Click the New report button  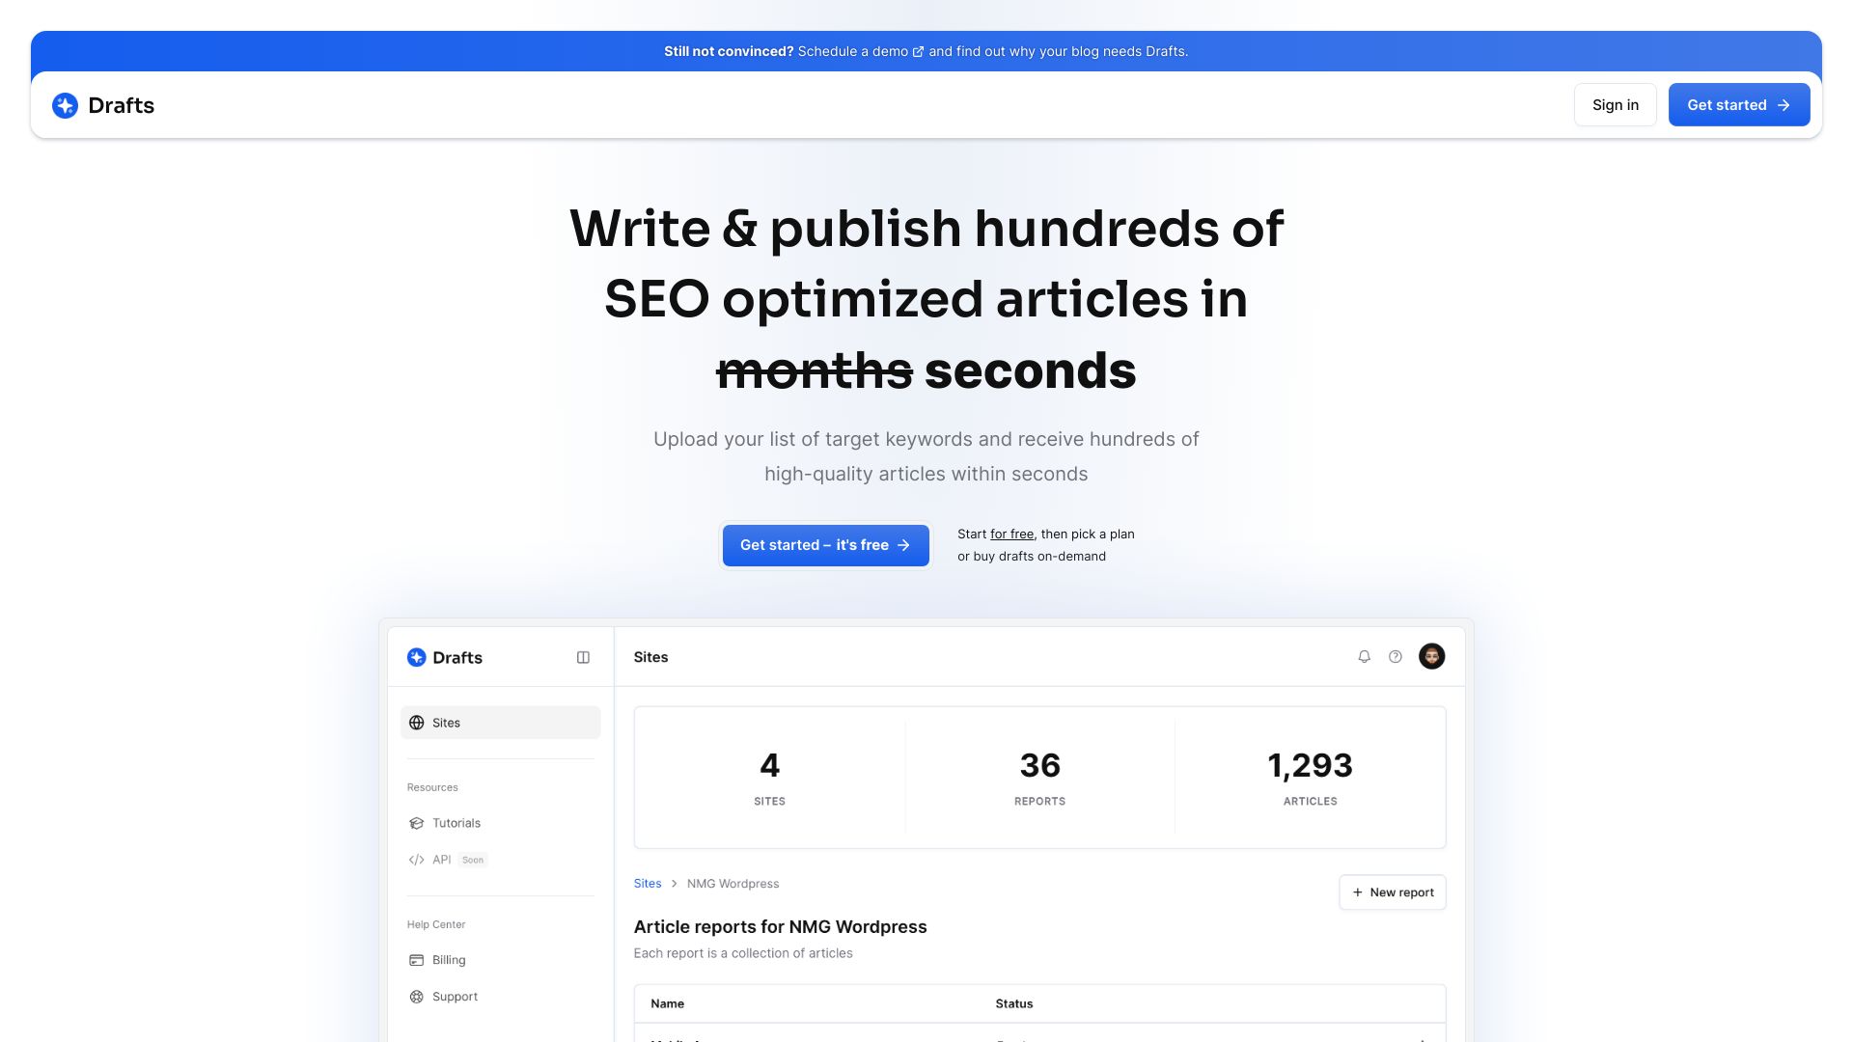[x=1393, y=891]
